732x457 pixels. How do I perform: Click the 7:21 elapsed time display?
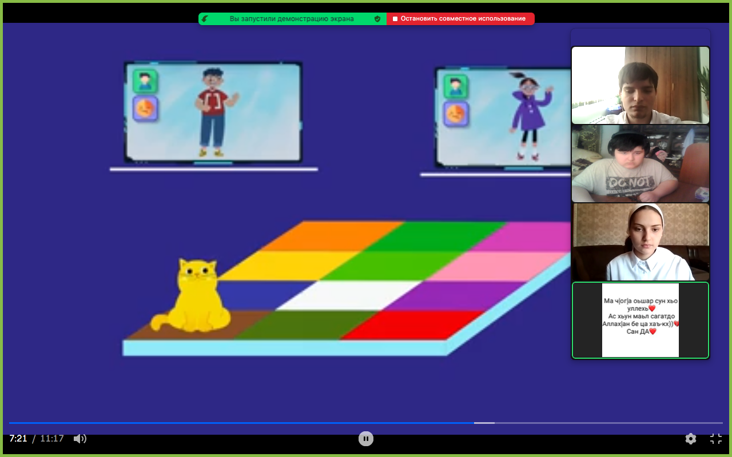coord(18,439)
